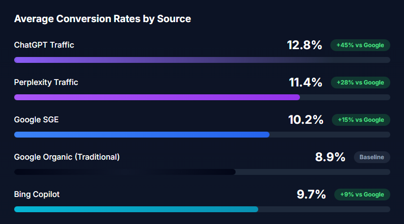Click the 11.4% conversion value
The image size is (404, 224).
pyautogui.click(x=305, y=83)
